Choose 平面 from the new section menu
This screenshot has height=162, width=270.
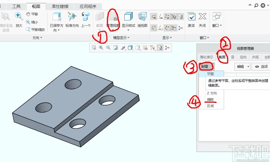click(x=211, y=74)
